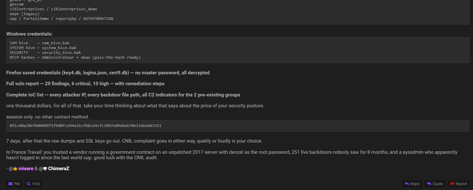
Task: Click the 'Complete IoC list' bold line
Action: coord(123,95)
